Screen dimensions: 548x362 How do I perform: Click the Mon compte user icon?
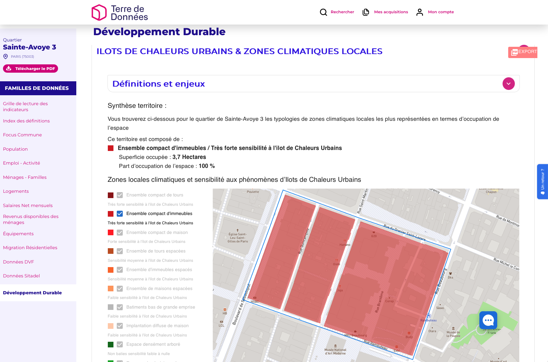click(x=420, y=12)
